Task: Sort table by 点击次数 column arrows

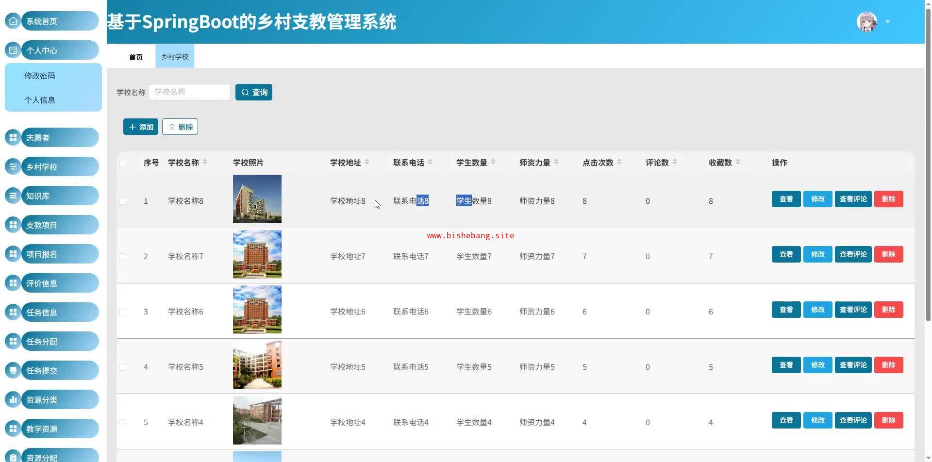Action: [619, 162]
